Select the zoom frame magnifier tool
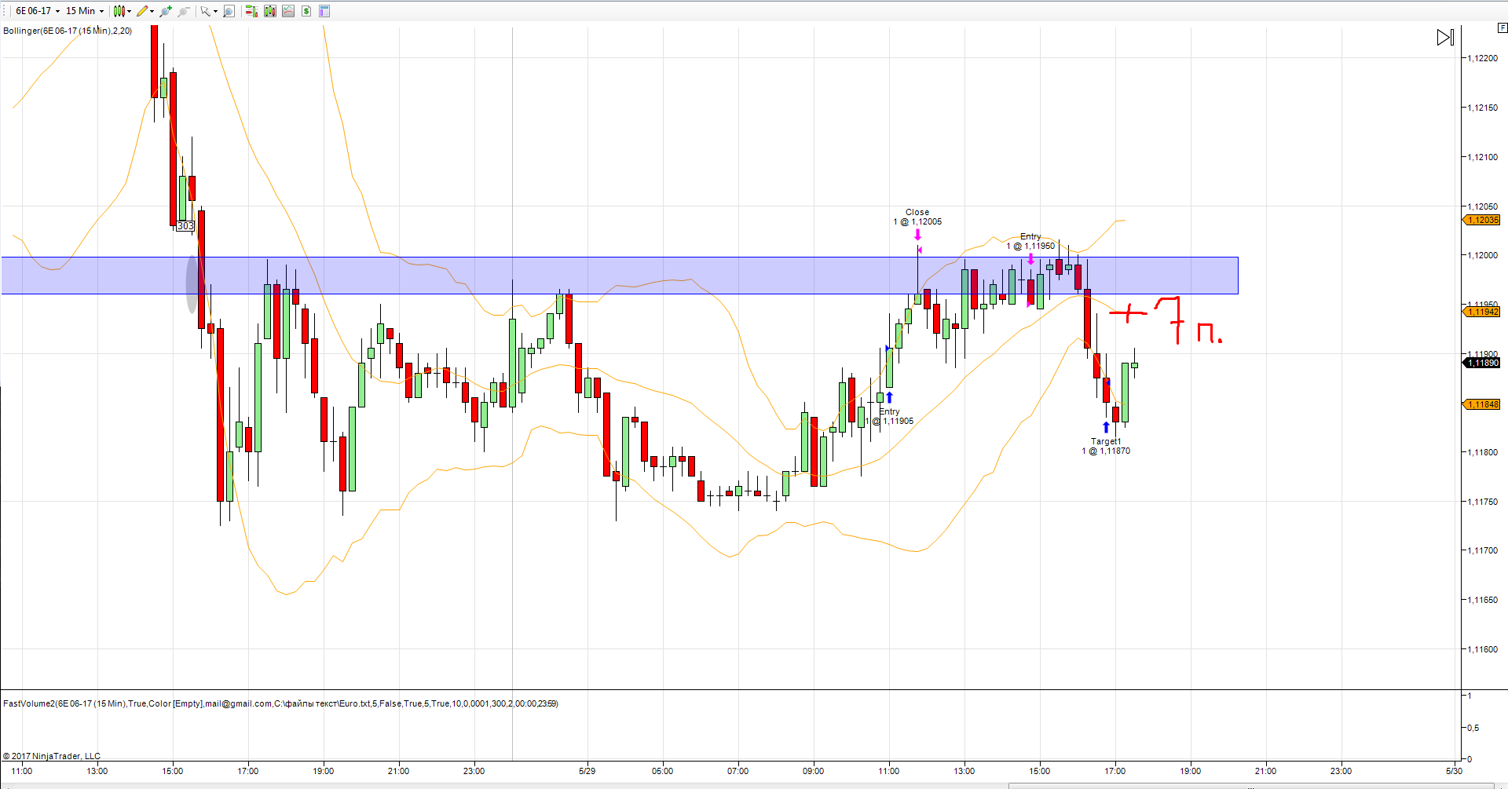Image resolution: width=1508 pixels, height=789 pixels. pos(229,11)
